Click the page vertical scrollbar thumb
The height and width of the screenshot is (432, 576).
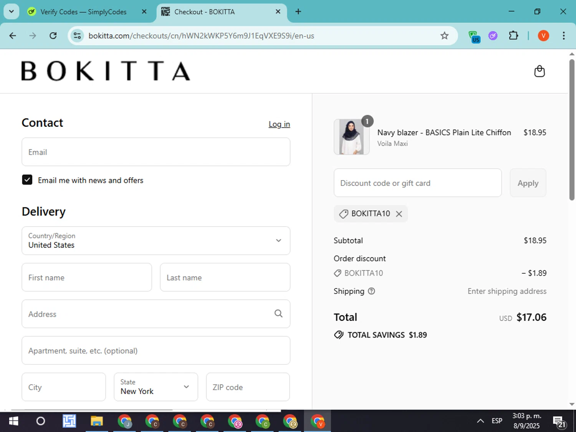click(572, 130)
